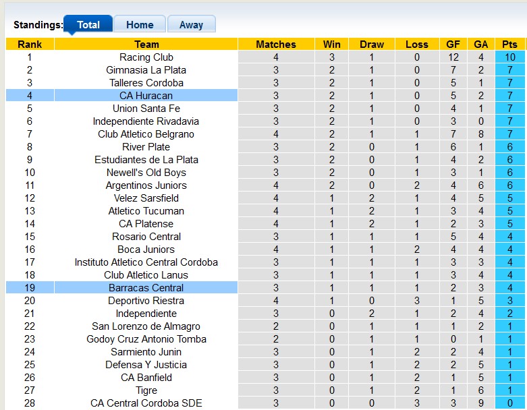Select the Tigre team name
527x410 pixels.
coord(146,390)
